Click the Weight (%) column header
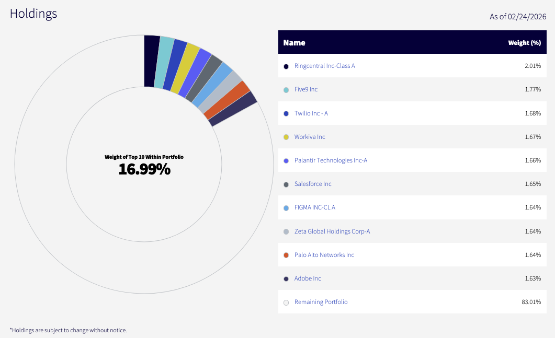 click(525, 43)
